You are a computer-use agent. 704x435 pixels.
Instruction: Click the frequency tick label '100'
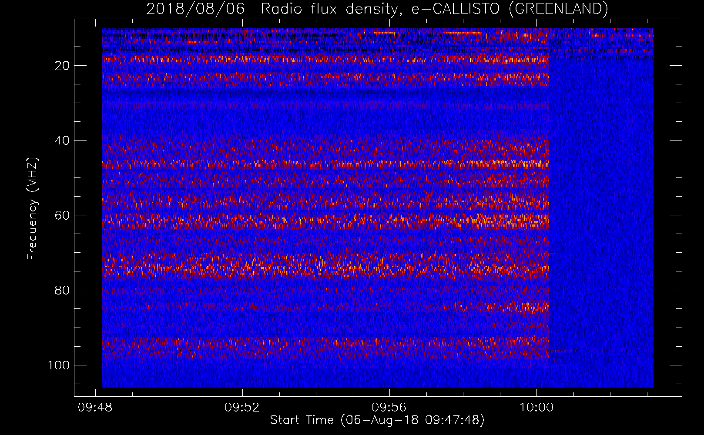click(59, 365)
